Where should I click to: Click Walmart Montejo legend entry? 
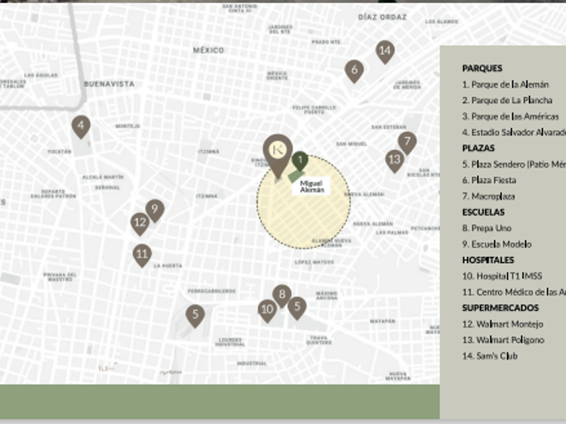[503, 324]
